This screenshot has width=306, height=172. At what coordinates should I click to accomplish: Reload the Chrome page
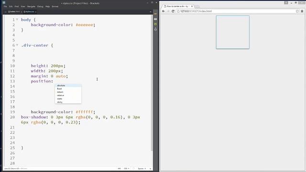click(x=173, y=11)
